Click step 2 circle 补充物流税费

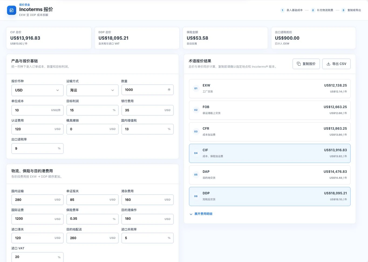pos(313,10)
